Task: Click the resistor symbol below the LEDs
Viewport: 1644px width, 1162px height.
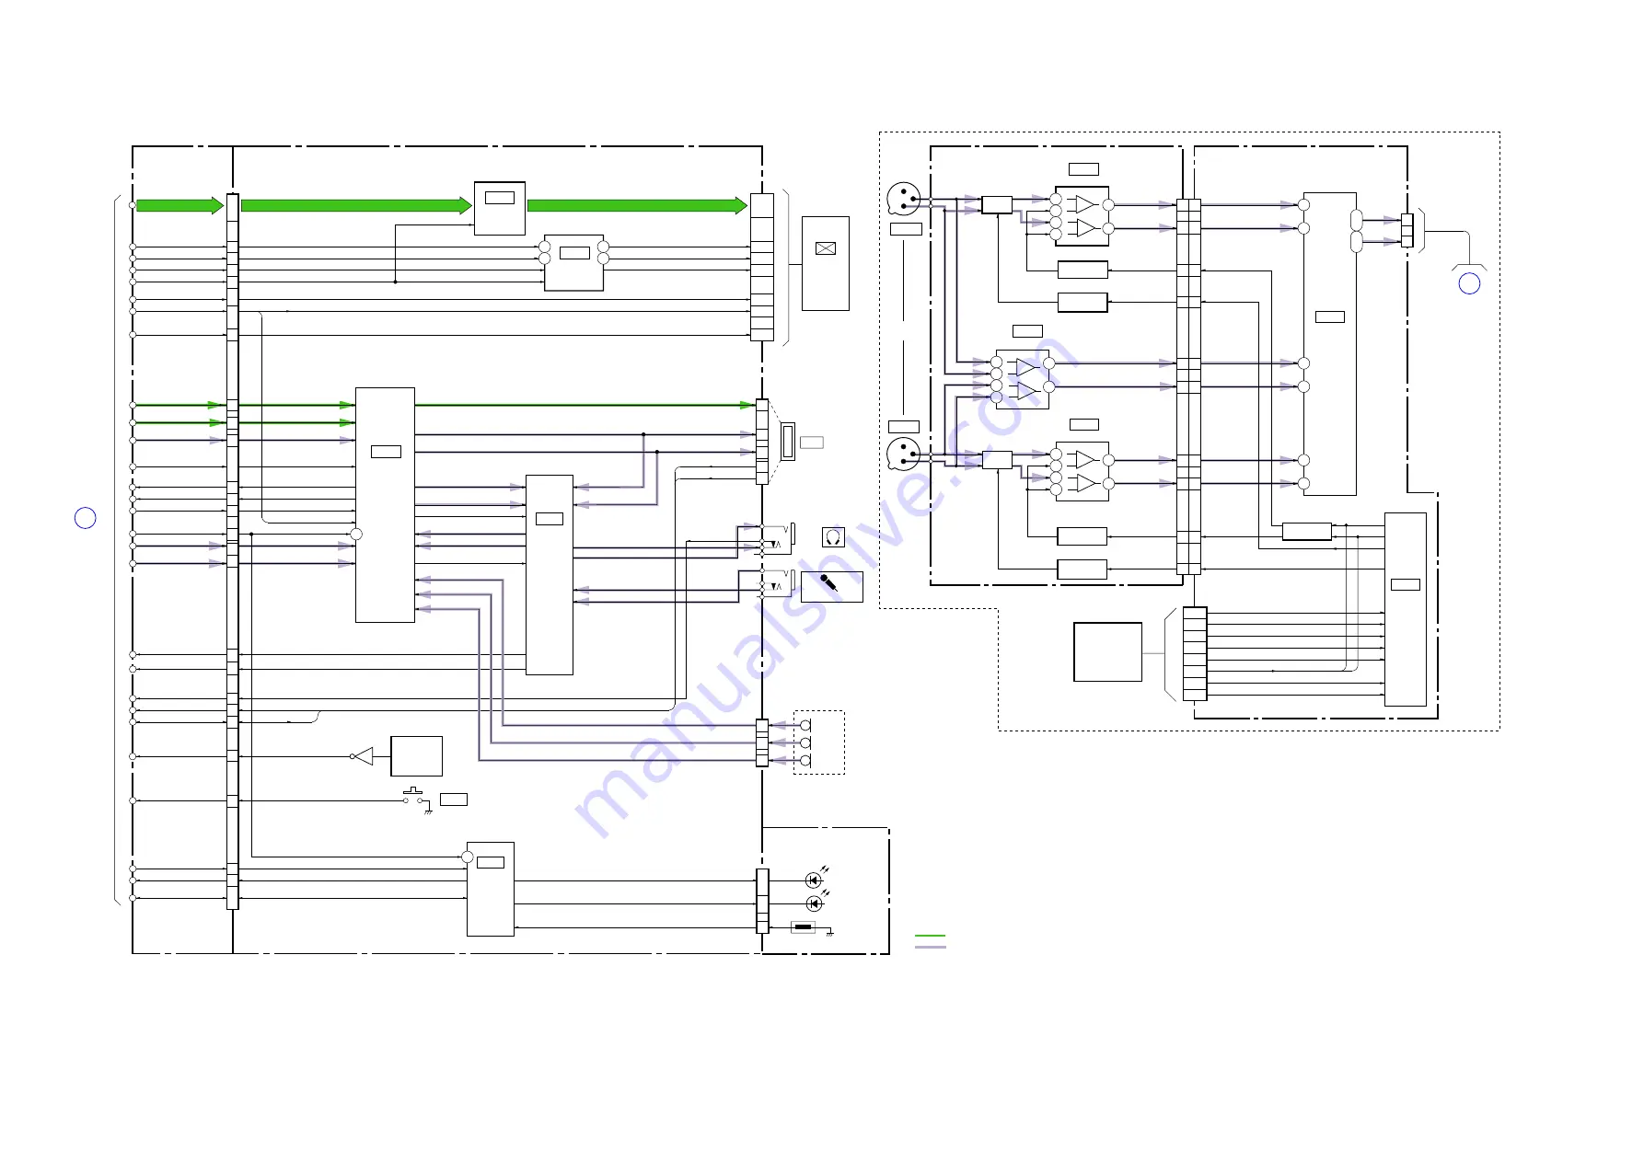Action: 803,927
